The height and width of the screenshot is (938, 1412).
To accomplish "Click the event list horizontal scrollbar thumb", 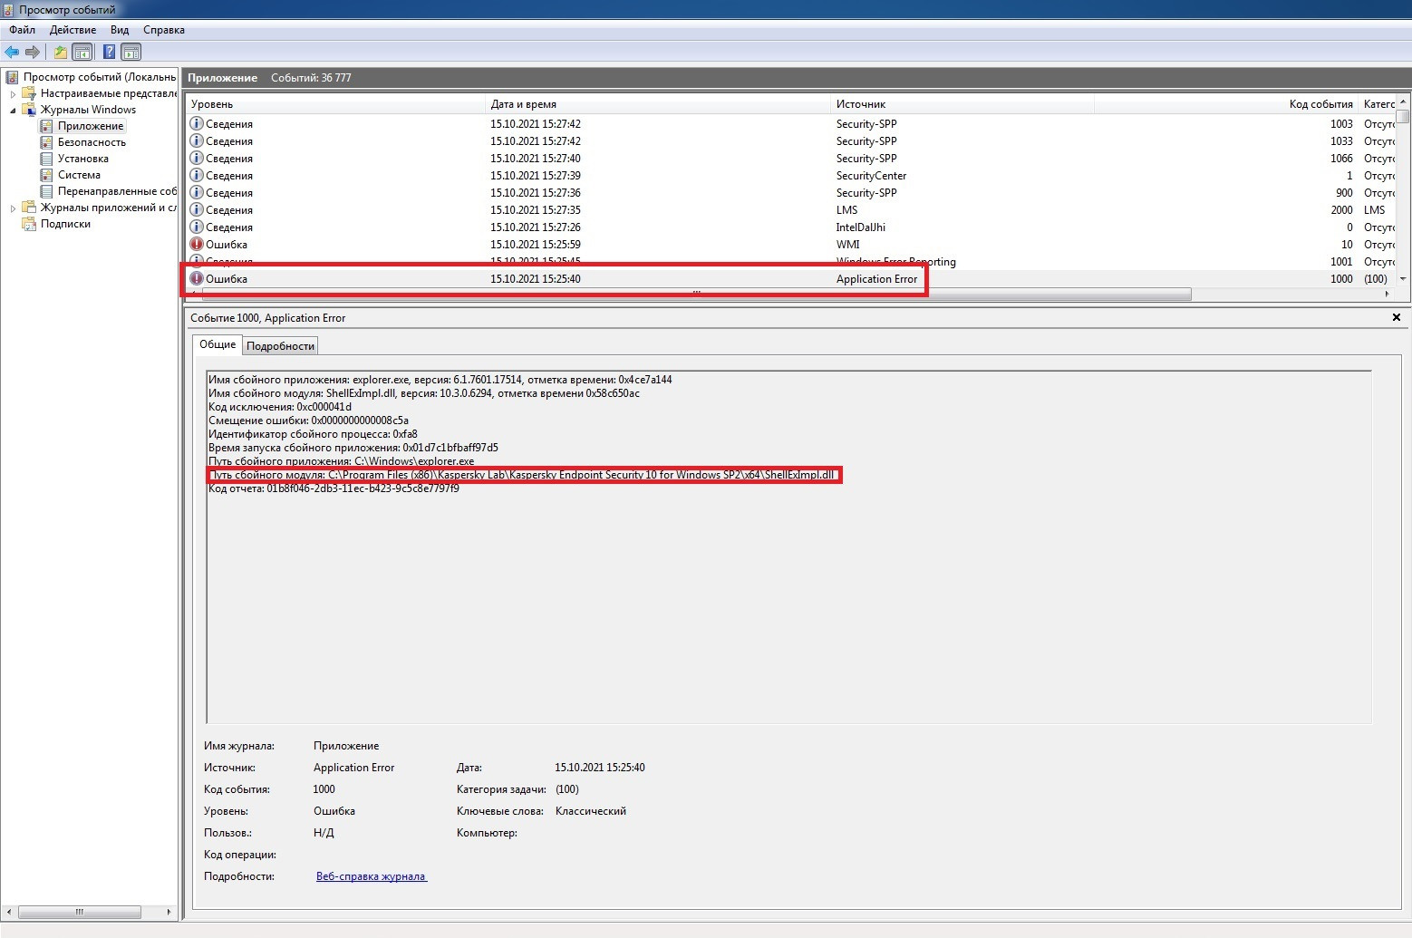I will pos(696,294).
